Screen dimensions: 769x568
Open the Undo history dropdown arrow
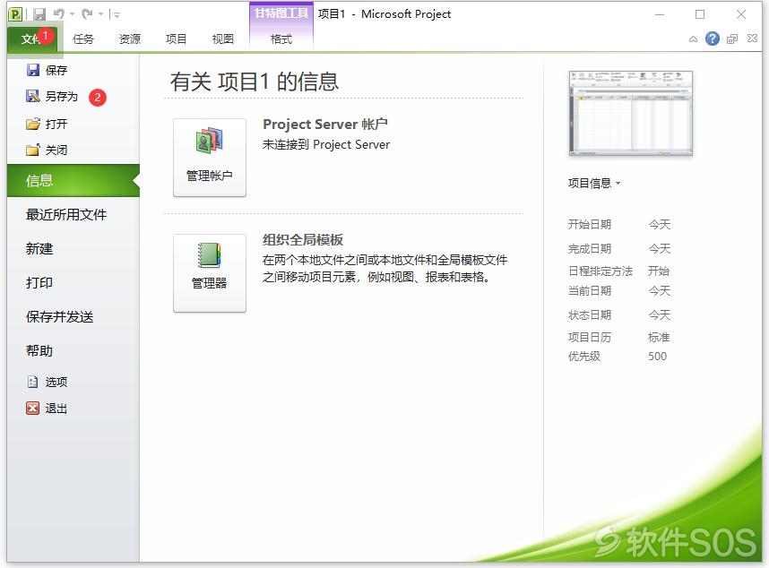pyautogui.click(x=72, y=14)
